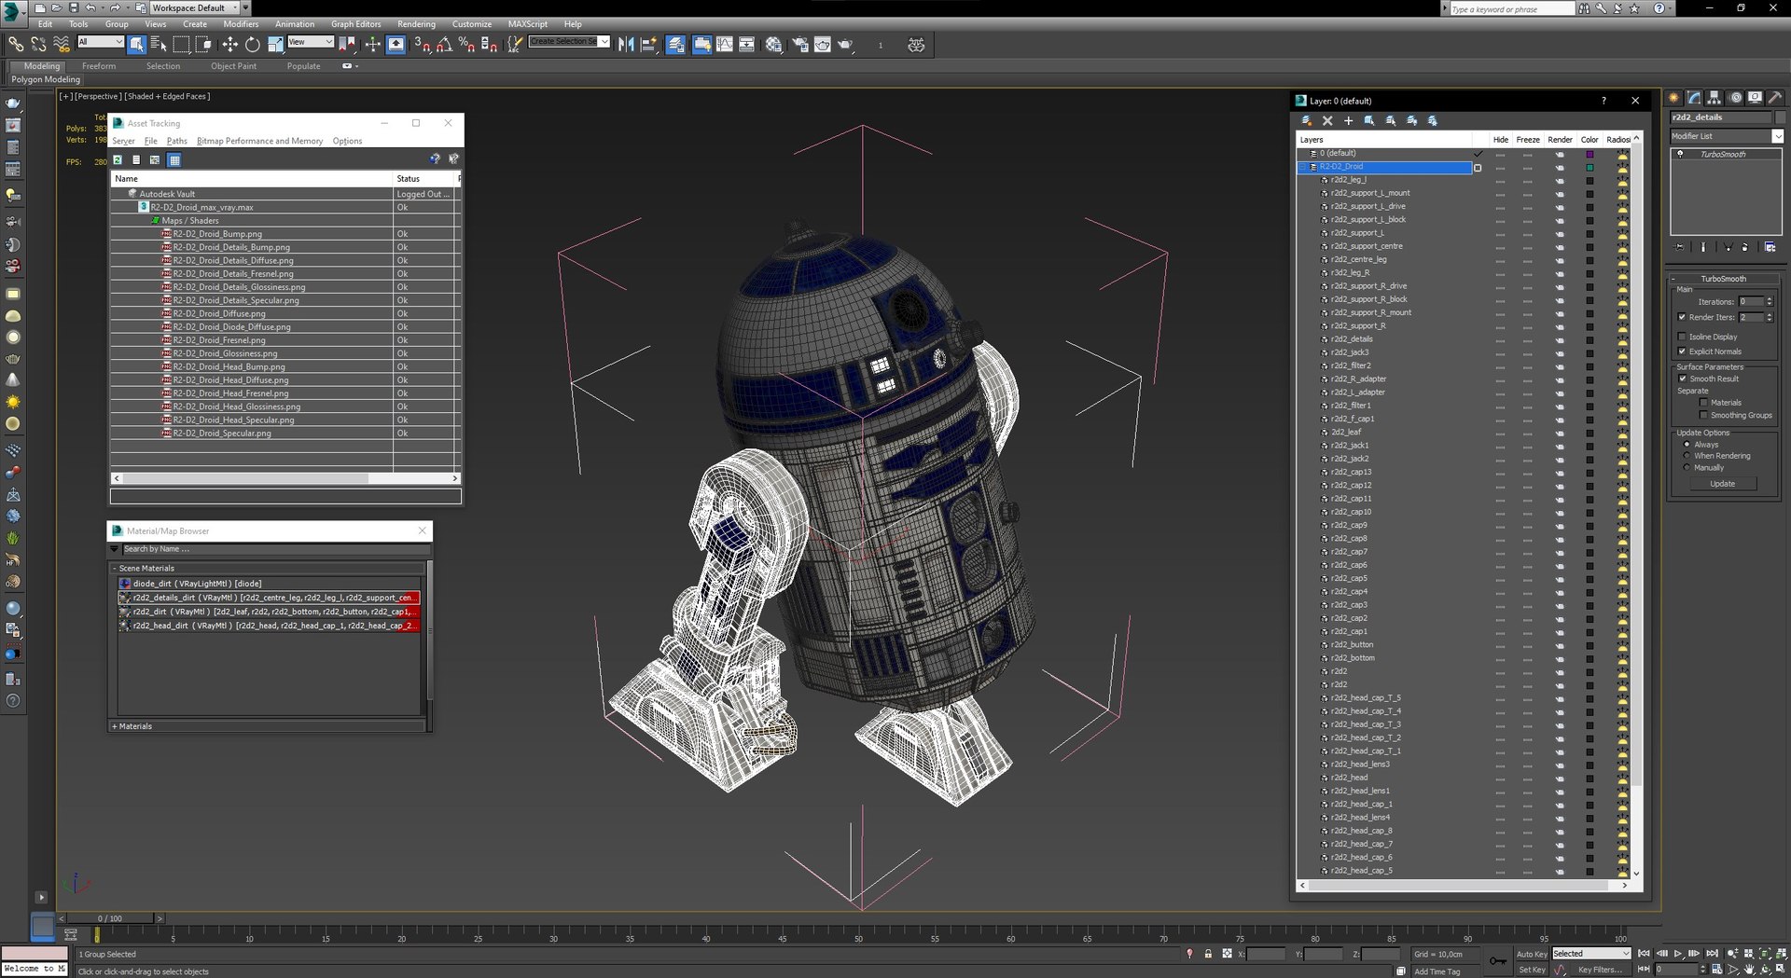The height and width of the screenshot is (978, 1791).
Task: Switch to the Freeform ribbon tab
Action: click(99, 66)
